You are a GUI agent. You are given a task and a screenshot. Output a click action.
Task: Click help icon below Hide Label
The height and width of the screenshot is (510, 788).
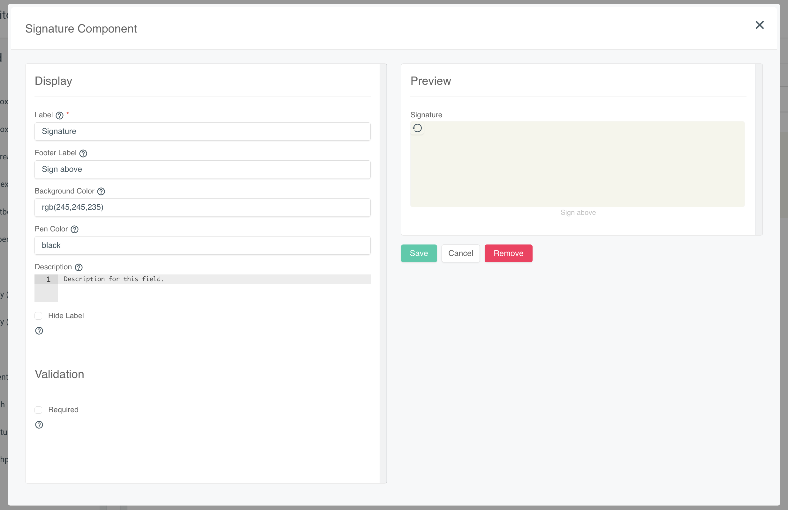pyautogui.click(x=39, y=331)
